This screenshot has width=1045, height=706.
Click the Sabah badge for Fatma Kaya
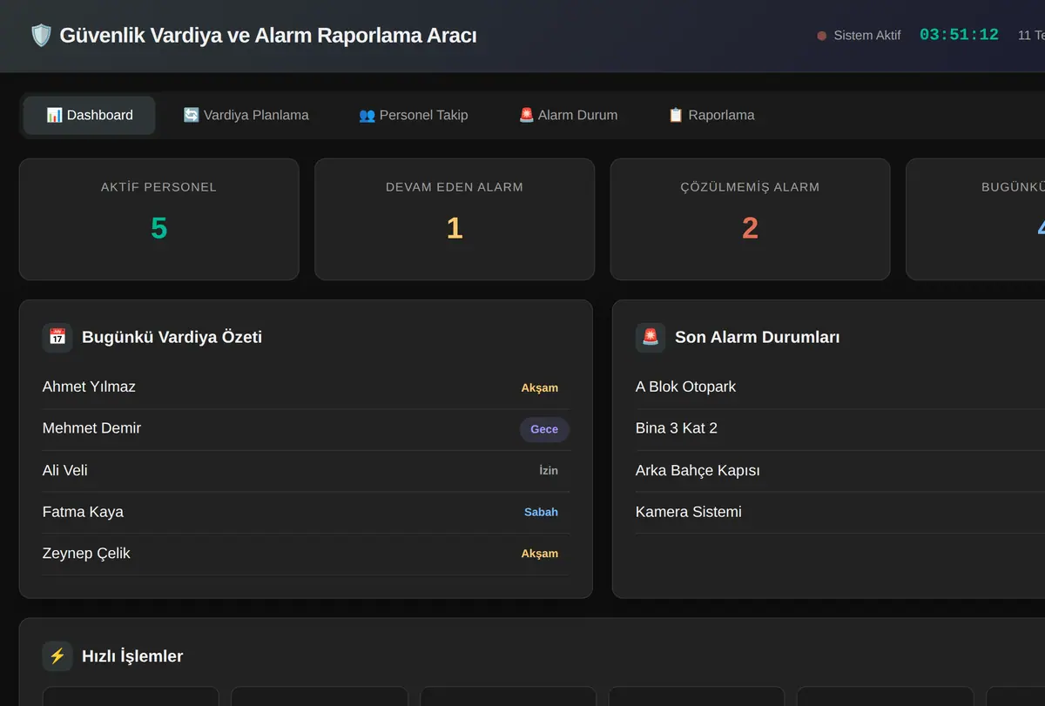click(541, 512)
